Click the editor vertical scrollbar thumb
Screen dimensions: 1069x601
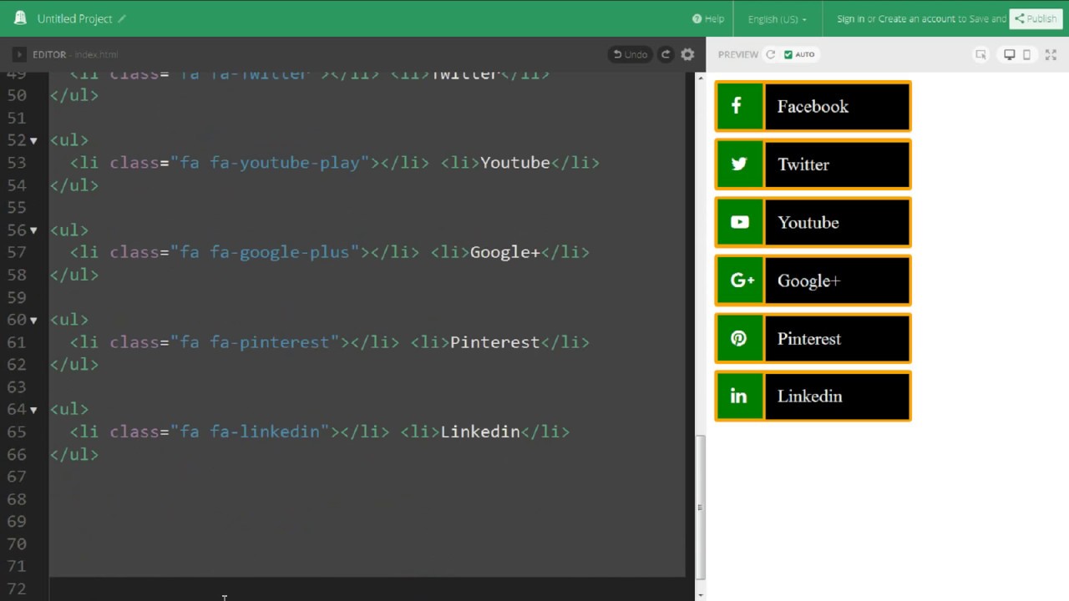pyautogui.click(x=700, y=507)
